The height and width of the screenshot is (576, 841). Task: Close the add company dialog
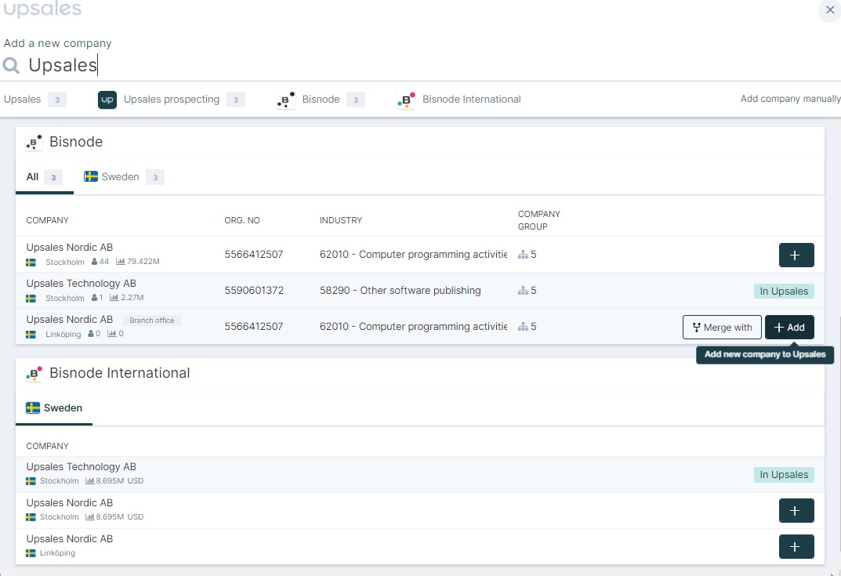coord(830,9)
